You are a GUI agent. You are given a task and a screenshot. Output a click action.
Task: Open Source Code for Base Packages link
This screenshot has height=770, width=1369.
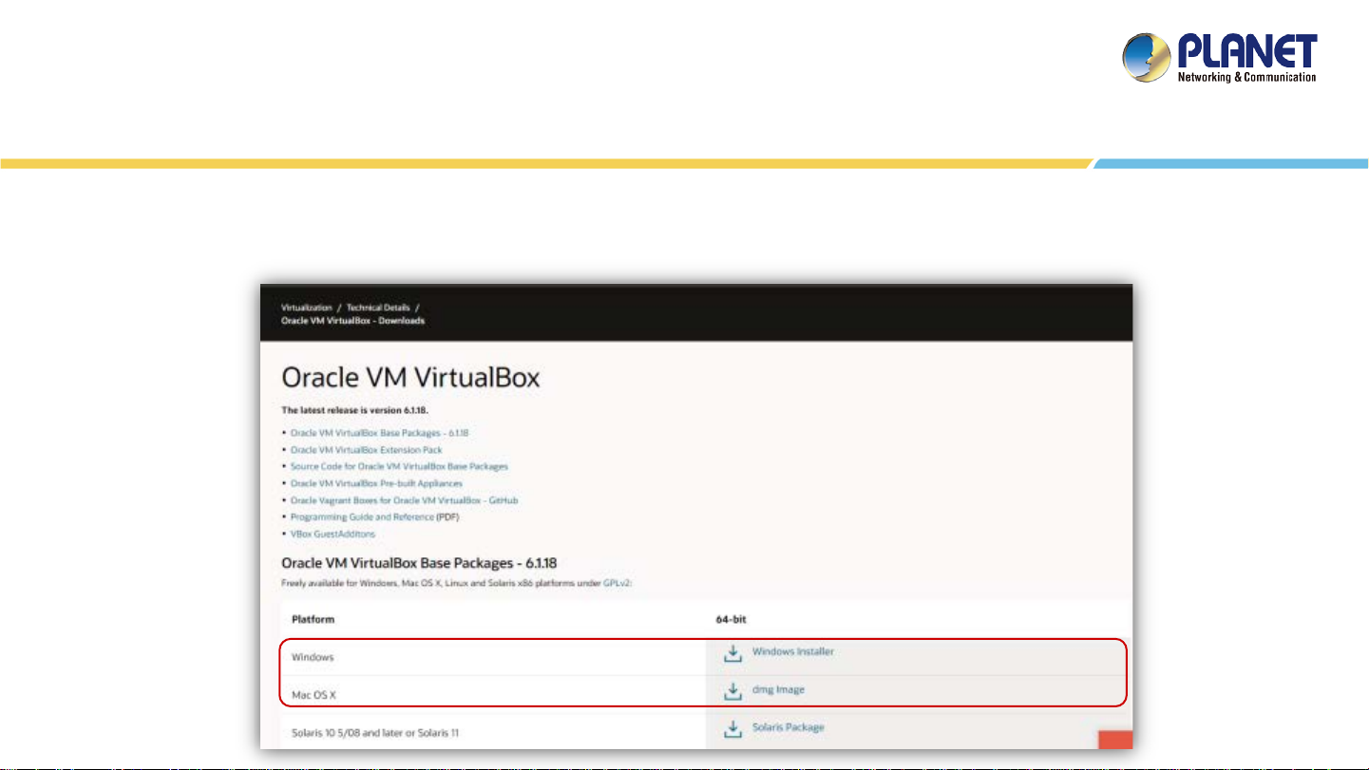pos(399,467)
